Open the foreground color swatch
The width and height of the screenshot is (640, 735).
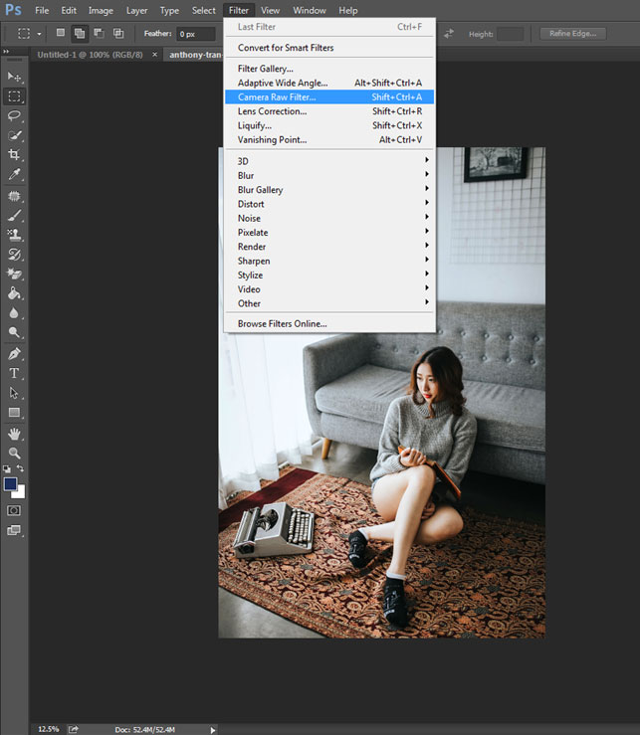10,483
